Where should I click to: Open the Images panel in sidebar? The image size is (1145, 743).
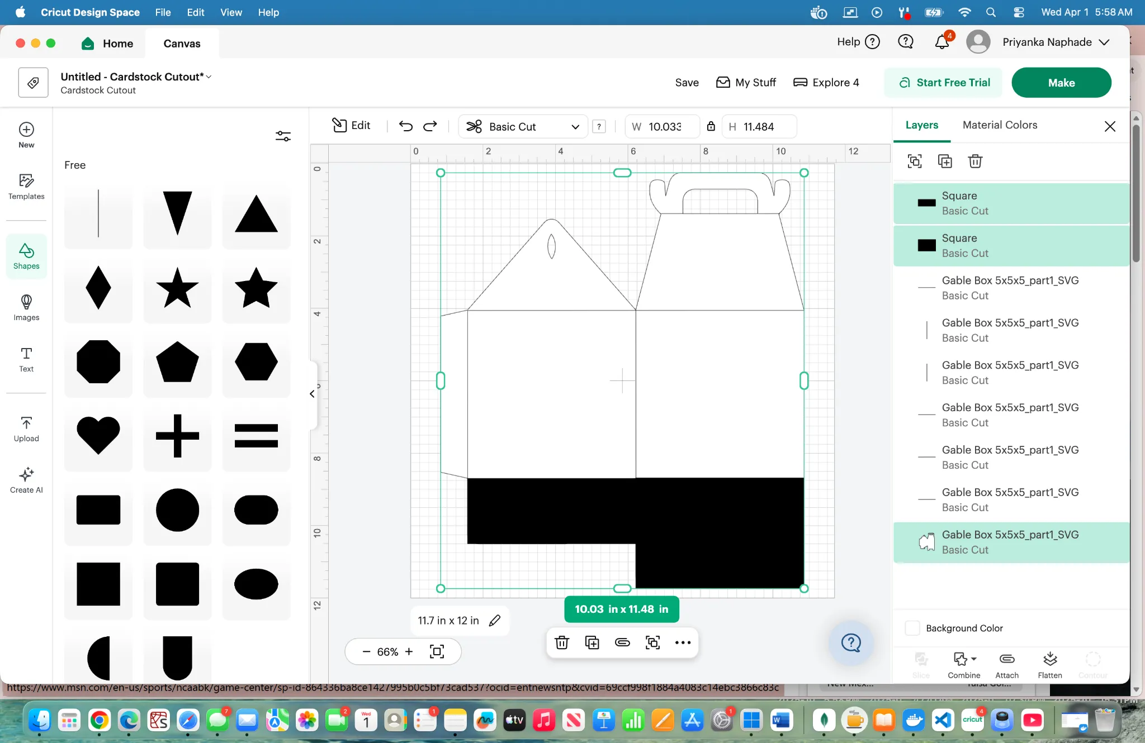26,308
